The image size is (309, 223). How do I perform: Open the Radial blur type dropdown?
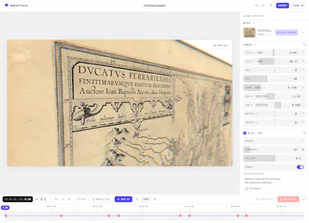click(274, 141)
